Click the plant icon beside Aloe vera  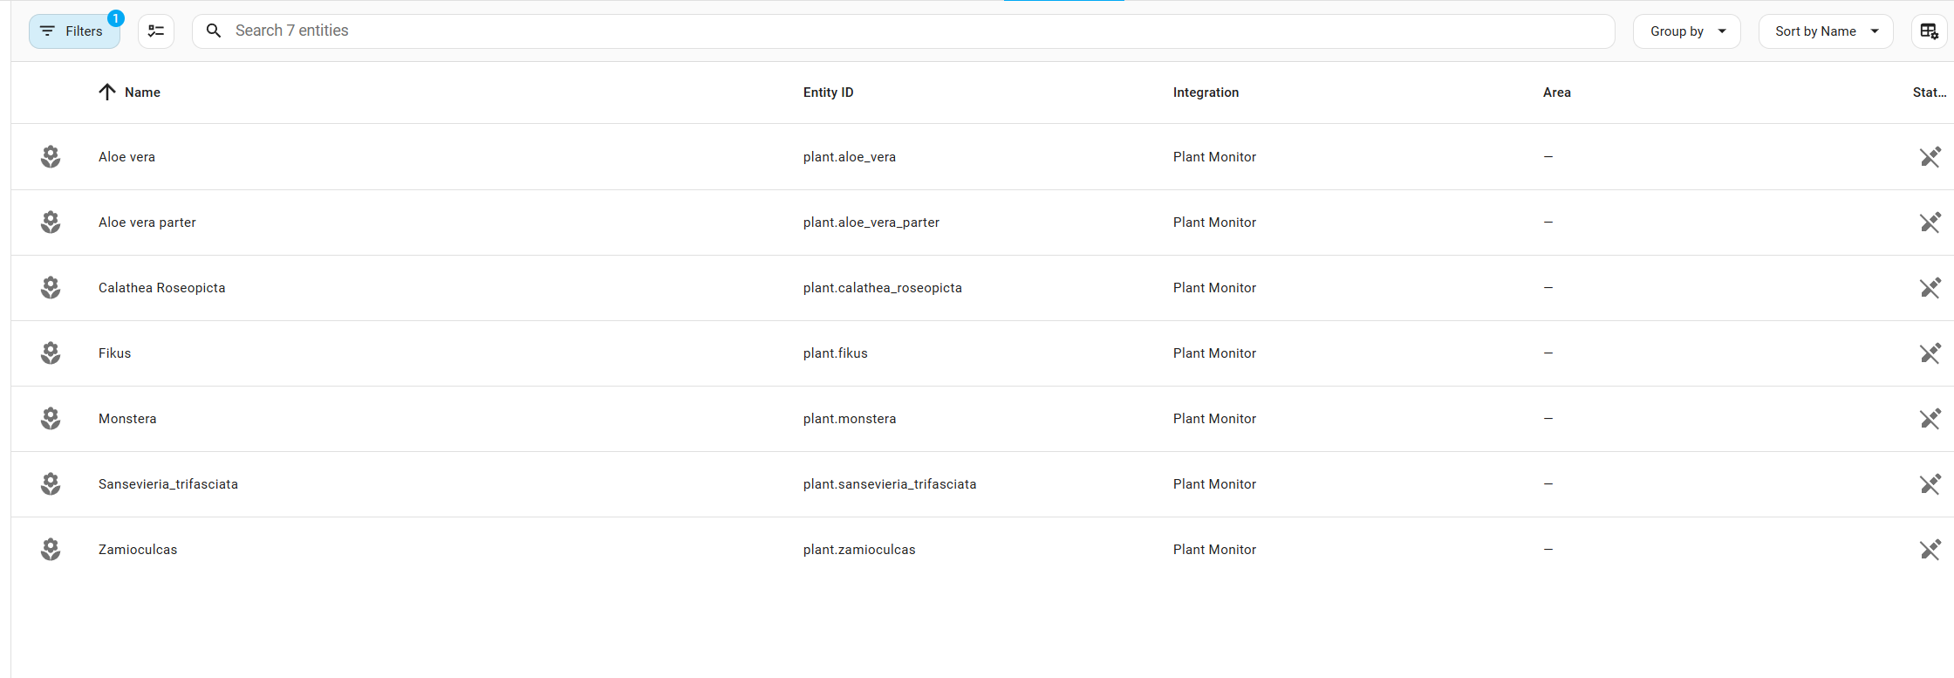pos(51,157)
